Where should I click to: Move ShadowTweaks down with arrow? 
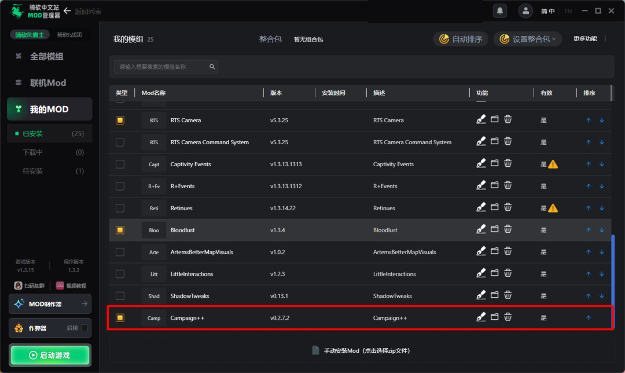coord(601,296)
